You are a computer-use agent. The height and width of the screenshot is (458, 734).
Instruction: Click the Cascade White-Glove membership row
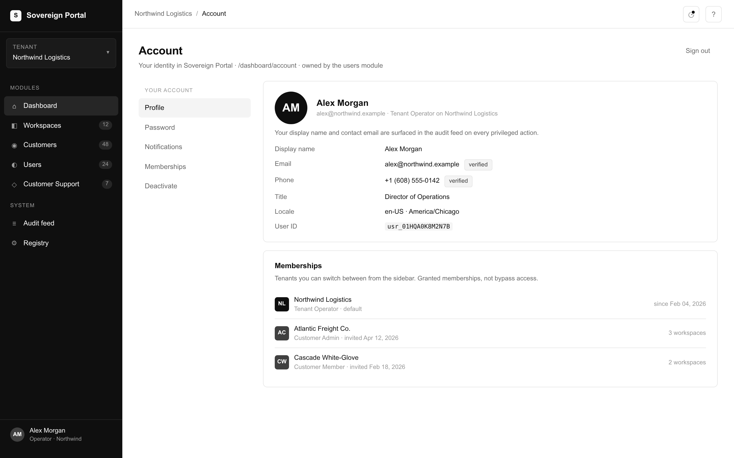pyautogui.click(x=490, y=362)
